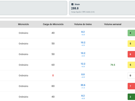Click the empty RPE 0 box
The image size is (135, 101).
click(x=131, y=75)
